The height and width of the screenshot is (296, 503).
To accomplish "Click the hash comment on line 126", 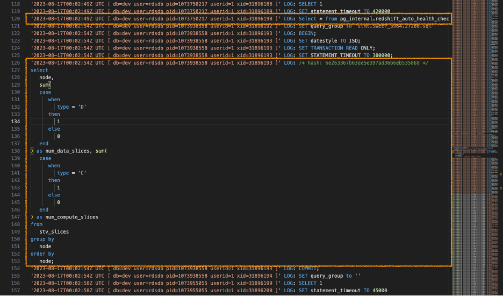I will pyautogui.click(x=363, y=63).
